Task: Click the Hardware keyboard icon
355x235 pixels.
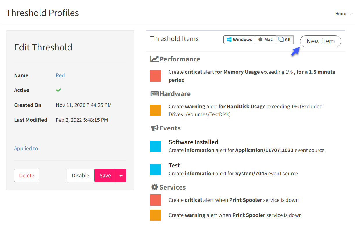Action: [x=155, y=94]
